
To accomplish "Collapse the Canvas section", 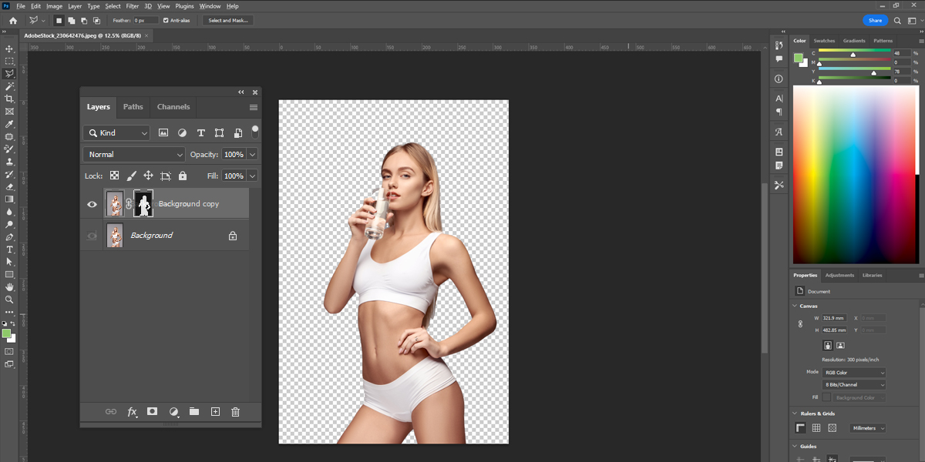I will (796, 306).
